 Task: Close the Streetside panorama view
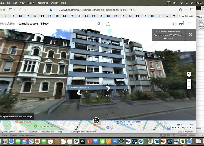[191, 34]
